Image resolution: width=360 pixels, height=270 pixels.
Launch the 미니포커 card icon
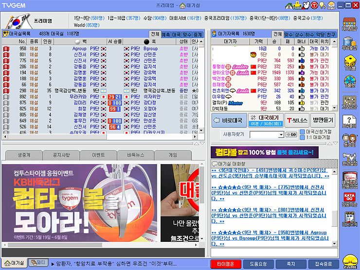(349, 219)
